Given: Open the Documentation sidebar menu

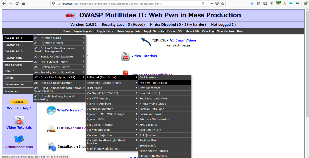Looking at the screenshot, I should [18, 84].
